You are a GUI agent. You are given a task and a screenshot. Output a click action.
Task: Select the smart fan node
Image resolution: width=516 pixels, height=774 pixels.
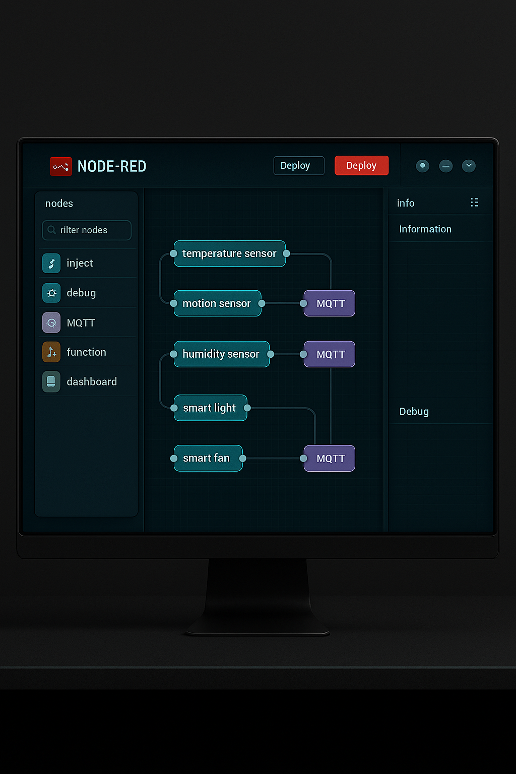[x=208, y=458]
